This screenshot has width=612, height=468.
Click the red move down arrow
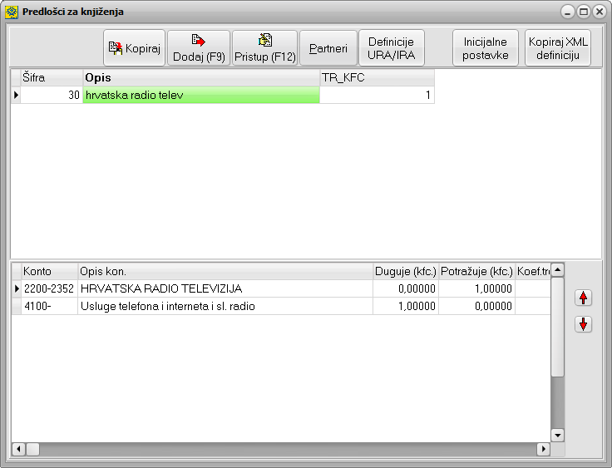(x=584, y=324)
